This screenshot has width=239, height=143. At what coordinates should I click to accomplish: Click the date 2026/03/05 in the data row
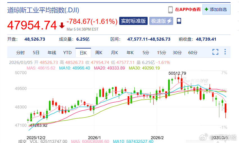pos(21,63)
